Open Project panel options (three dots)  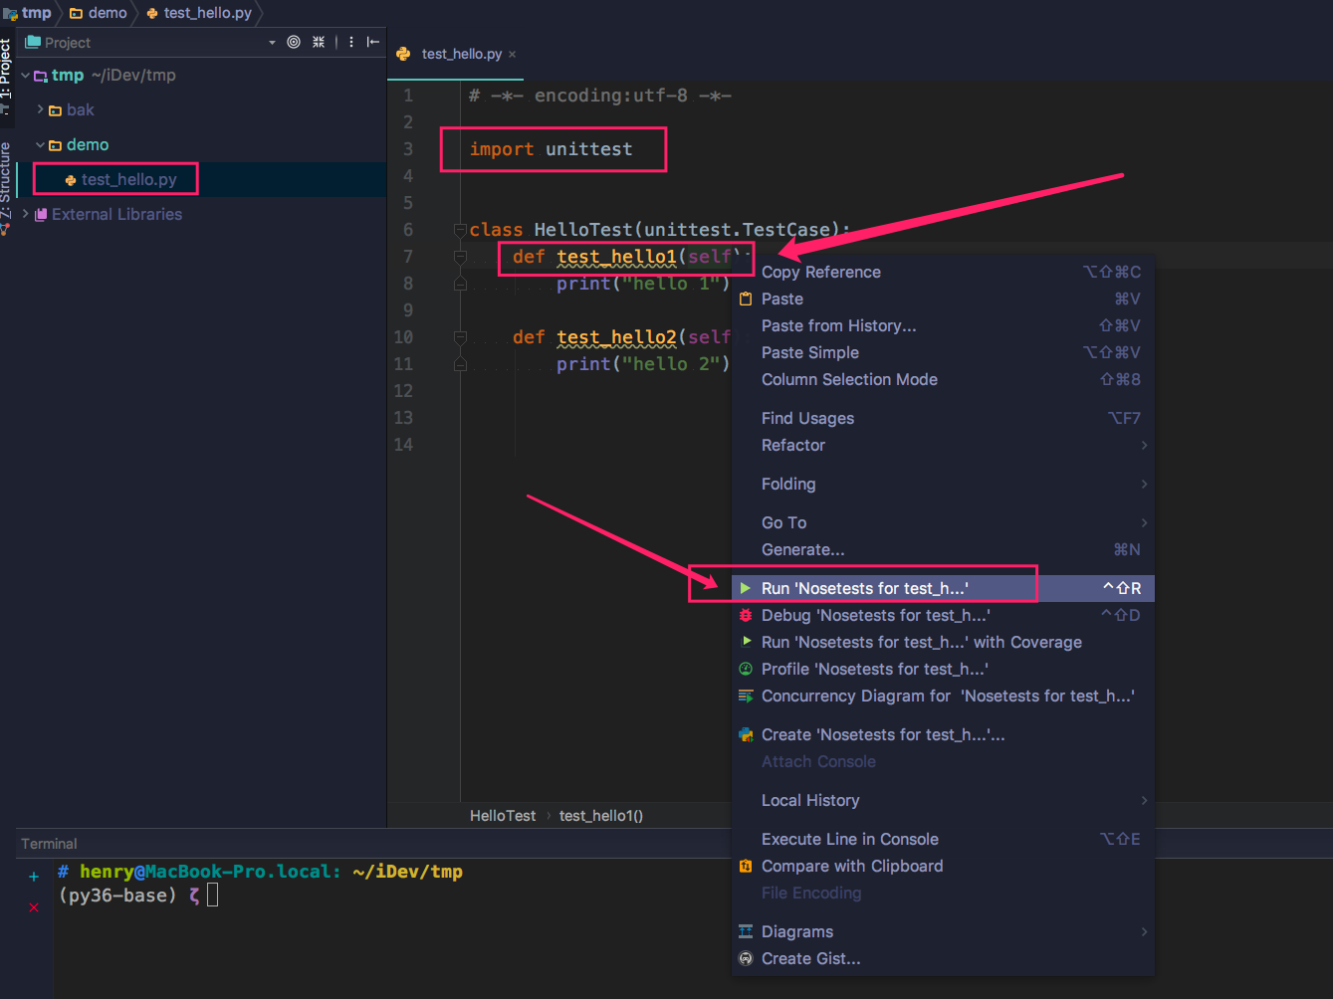point(351,42)
